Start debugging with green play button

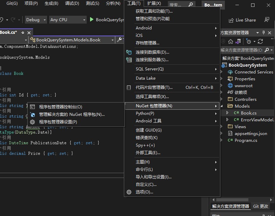[x=91, y=19]
